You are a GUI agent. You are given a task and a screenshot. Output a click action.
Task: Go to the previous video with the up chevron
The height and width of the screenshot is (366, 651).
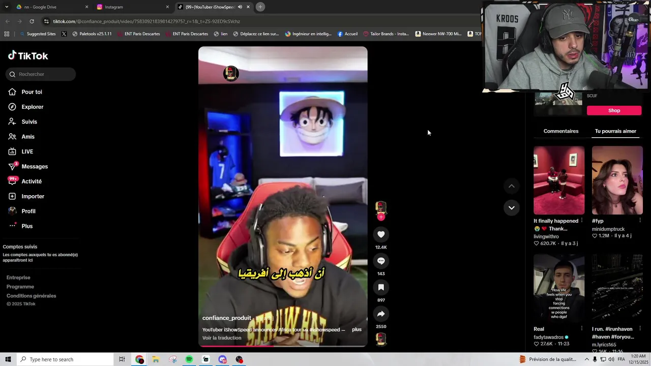pyautogui.click(x=512, y=186)
